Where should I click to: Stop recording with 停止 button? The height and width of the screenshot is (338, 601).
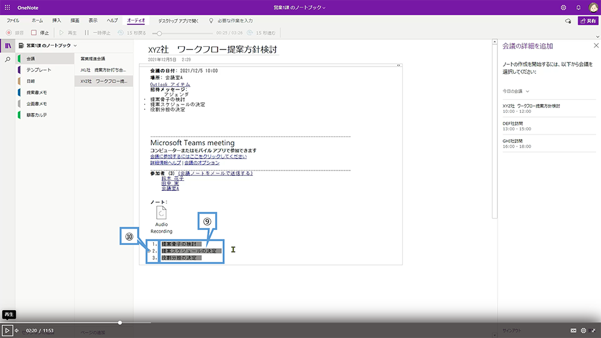click(x=40, y=33)
